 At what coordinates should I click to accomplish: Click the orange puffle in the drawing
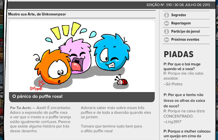tap(53, 68)
